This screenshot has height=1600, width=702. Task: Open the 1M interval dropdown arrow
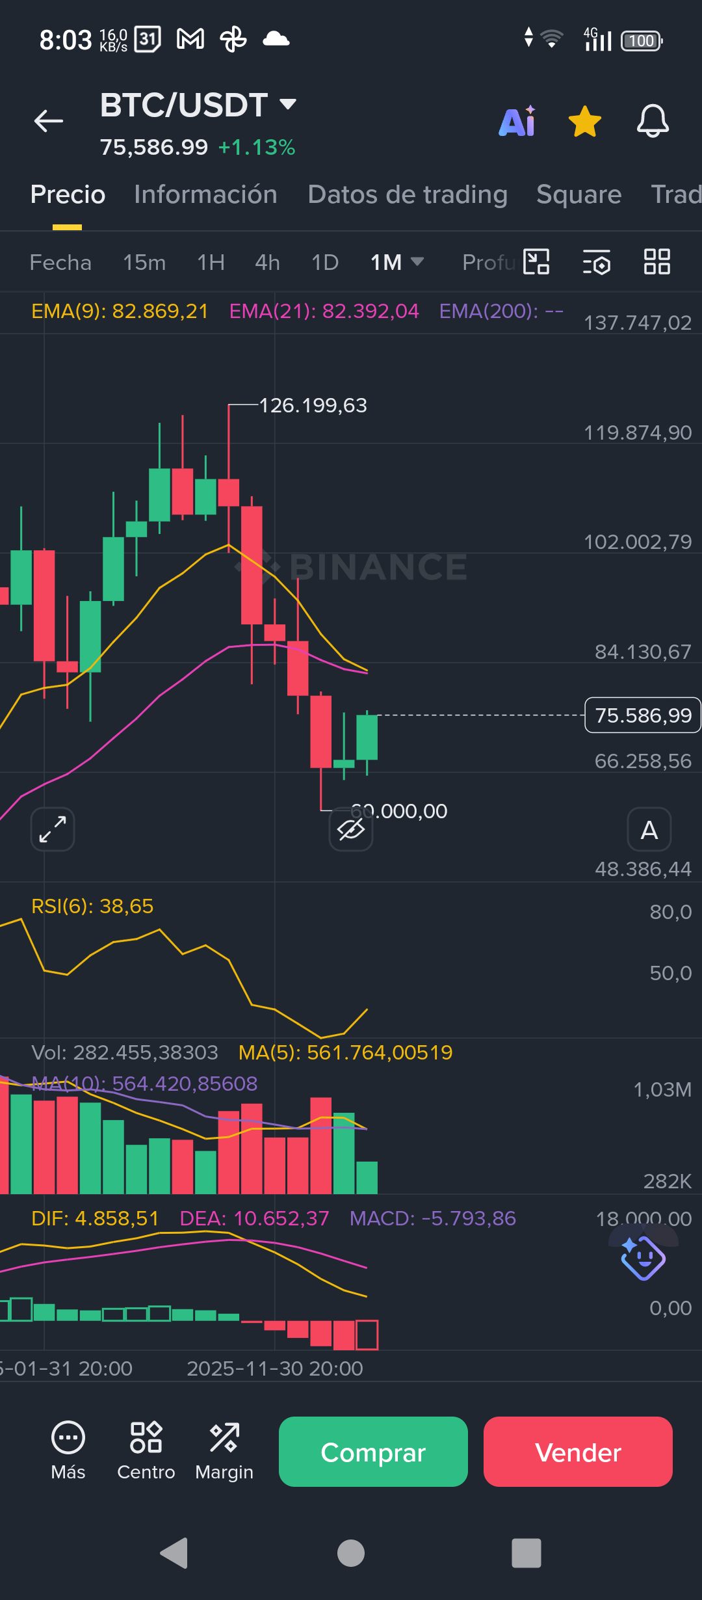coord(417,261)
